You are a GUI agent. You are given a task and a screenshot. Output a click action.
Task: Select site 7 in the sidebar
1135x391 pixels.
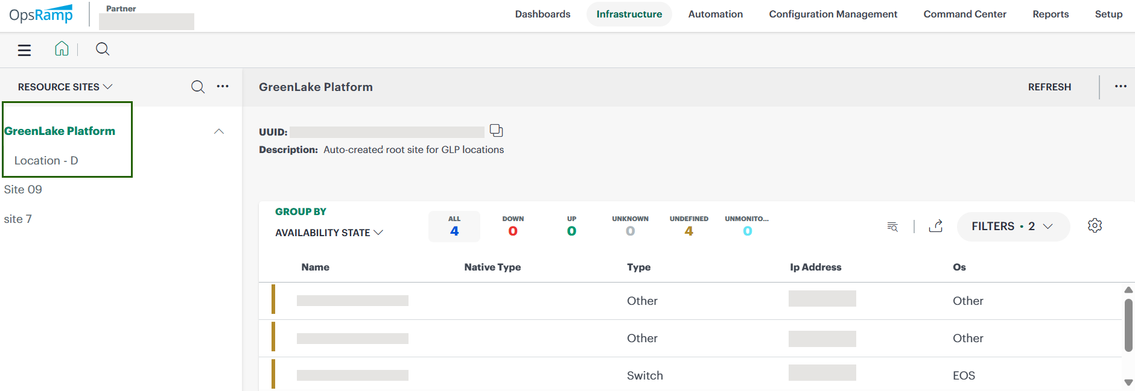pyautogui.click(x=17, y=219)
